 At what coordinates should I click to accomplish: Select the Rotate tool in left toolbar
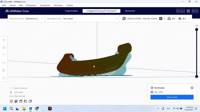4,55
